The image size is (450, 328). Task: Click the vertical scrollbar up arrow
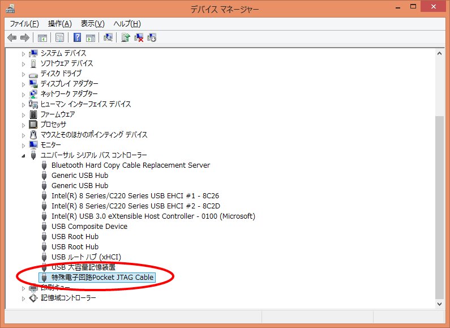440,53
